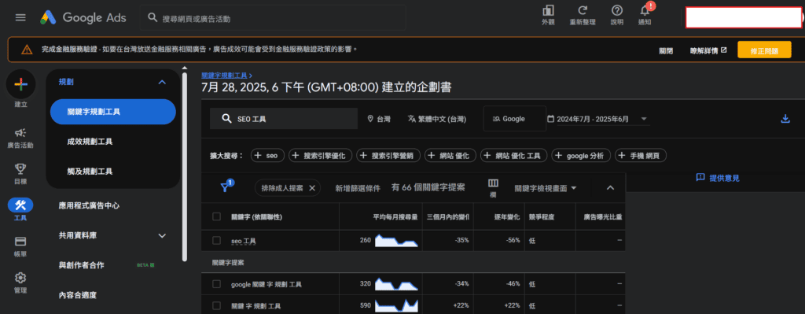Open 廣告活動 in the left rail
The height and width of the screenshot is (314, 805).
tap(20, 139)
